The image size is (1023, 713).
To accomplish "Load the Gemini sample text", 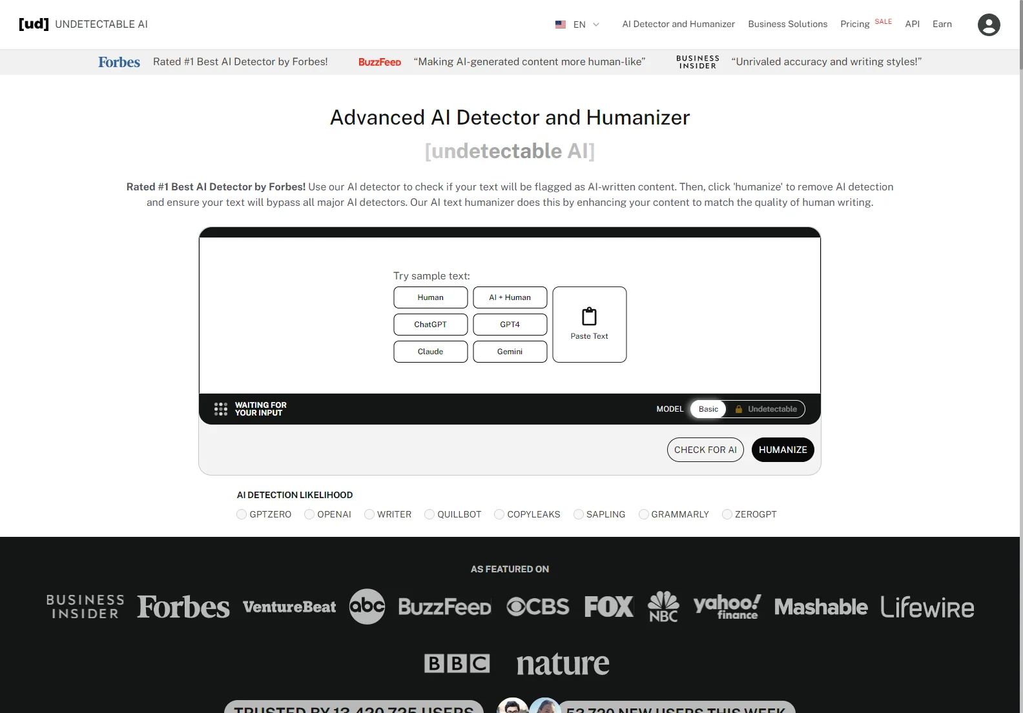I will tap(510, 352).
